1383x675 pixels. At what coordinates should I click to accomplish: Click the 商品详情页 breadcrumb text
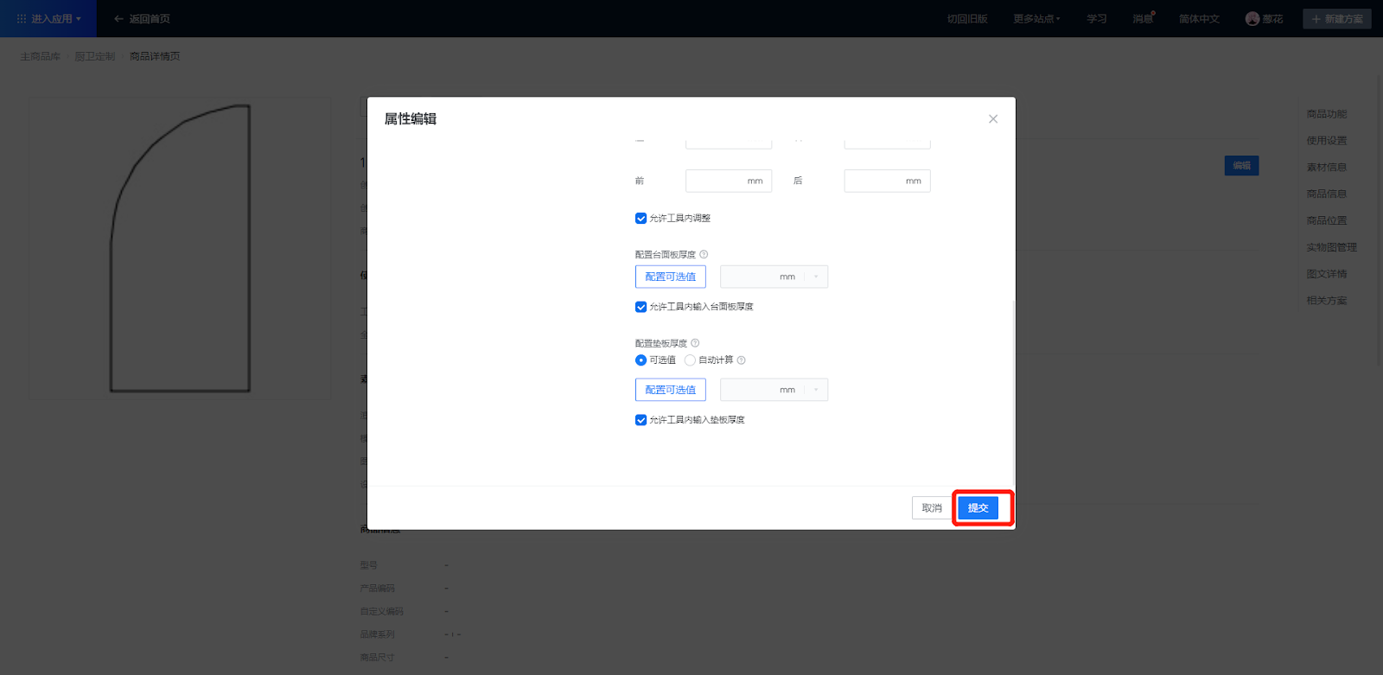coord(155,56)
